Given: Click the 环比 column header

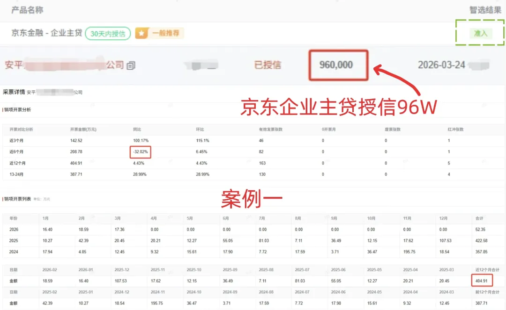Looking at the screenshot, I should click(200, 130).
